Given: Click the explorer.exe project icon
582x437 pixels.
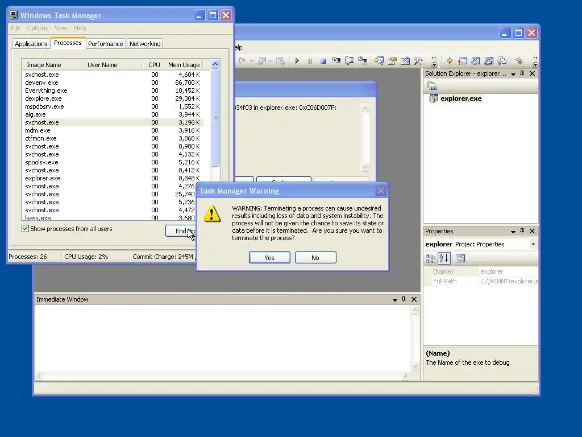Looking at the screenshot, I should click(x=434, y=98).
